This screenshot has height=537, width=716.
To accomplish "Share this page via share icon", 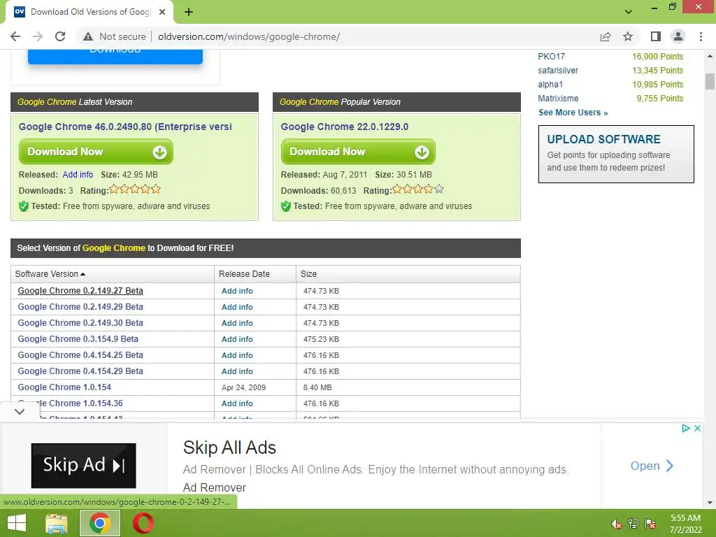I will (x=606, y=36).
